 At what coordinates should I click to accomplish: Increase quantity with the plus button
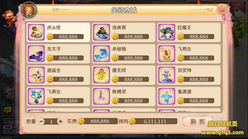click(x=60, y=121)
